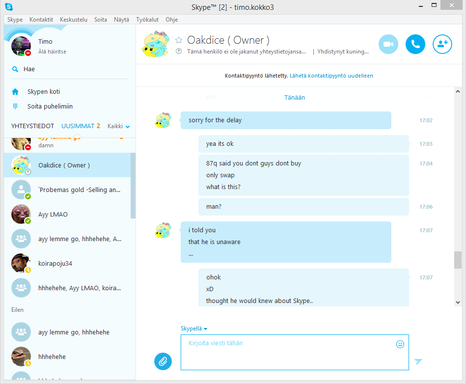Select Oakdice ( Owner ) conversation in list
This screenshot has width=466, height=384.
pos(67,165)
